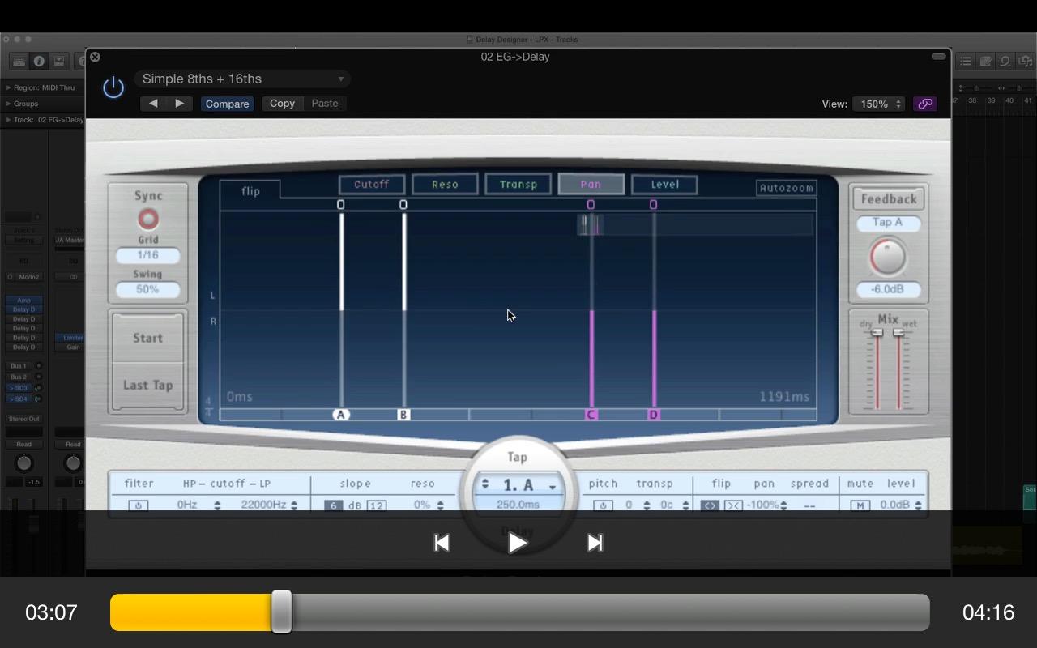Switch to the Level view tab
1037x648 pixels.
tap(664, 184)
